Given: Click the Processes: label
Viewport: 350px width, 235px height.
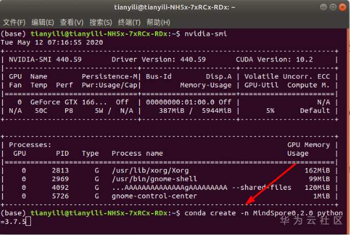Looking at the screenshot, I should tap(30, 145).
